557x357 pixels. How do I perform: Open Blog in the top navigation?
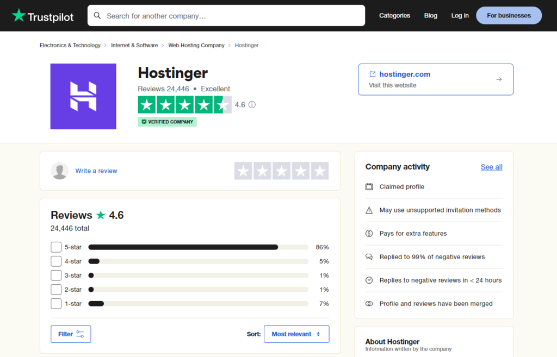coord(431,16)
